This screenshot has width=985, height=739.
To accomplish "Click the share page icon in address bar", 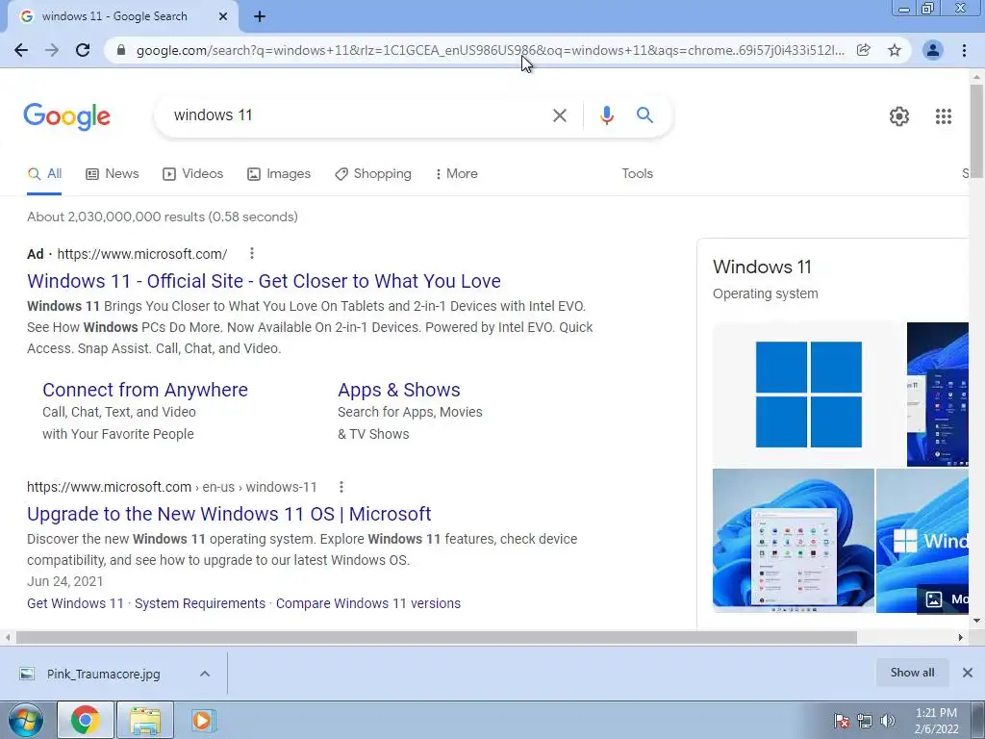I will 864,50.
